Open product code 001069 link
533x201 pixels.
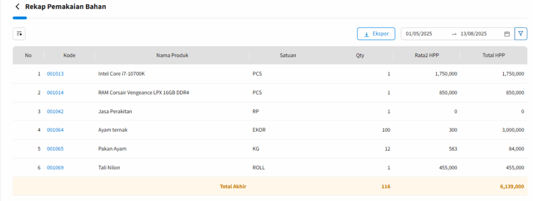(x=55, y=167)
